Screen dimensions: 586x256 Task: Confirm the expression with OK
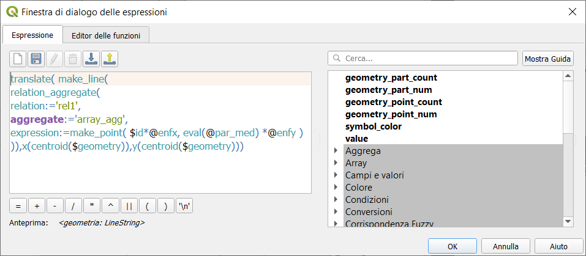click(453, 246)
